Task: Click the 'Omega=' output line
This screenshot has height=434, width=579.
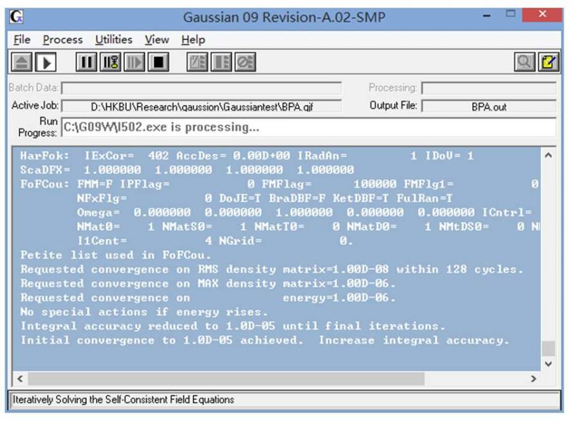Action: click(x=304, y=212)
